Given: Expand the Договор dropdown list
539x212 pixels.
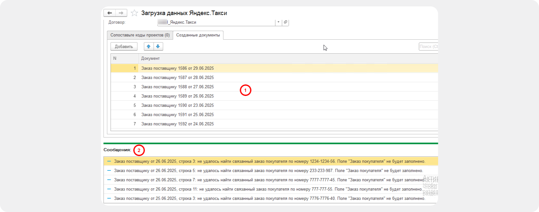Looking at the screenshot, I should pyautogui.click(x=278, y=22).
